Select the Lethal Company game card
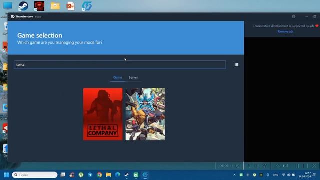The image size is (320, 180). [x=103, y=114]
